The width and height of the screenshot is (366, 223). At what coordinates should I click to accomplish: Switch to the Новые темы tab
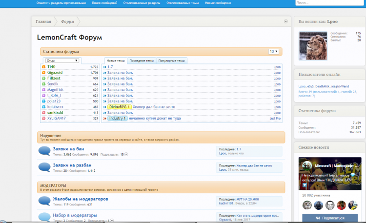(x=116, y=61)
